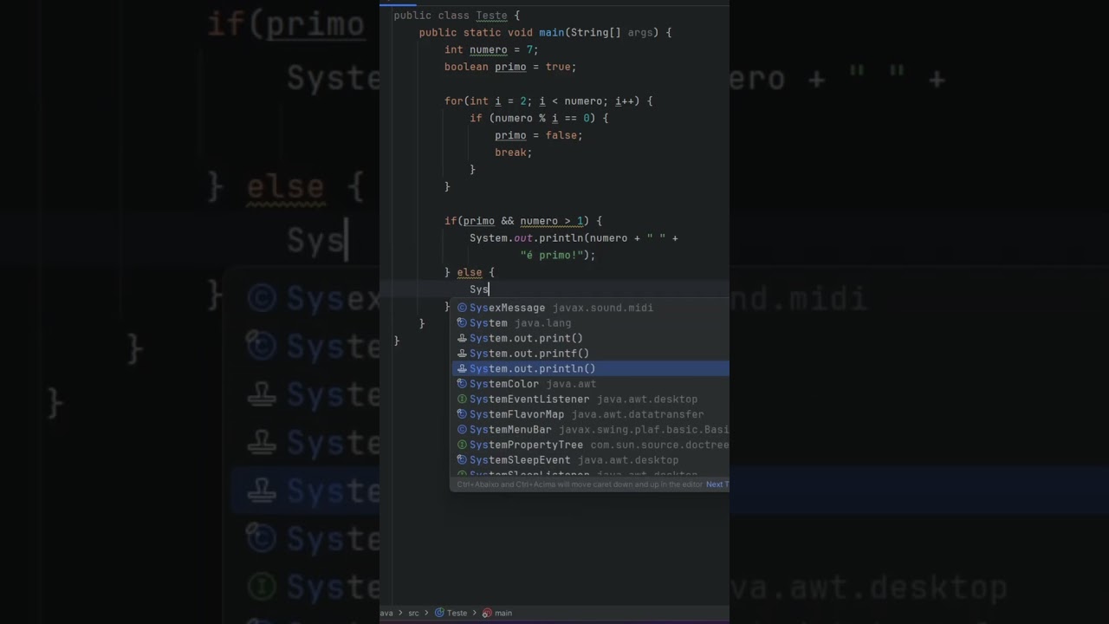1109x624 pixels.
Task: Choose SystemFlavorMap java.awt.datatransfer suggestion
Action: tap(590, 414)
